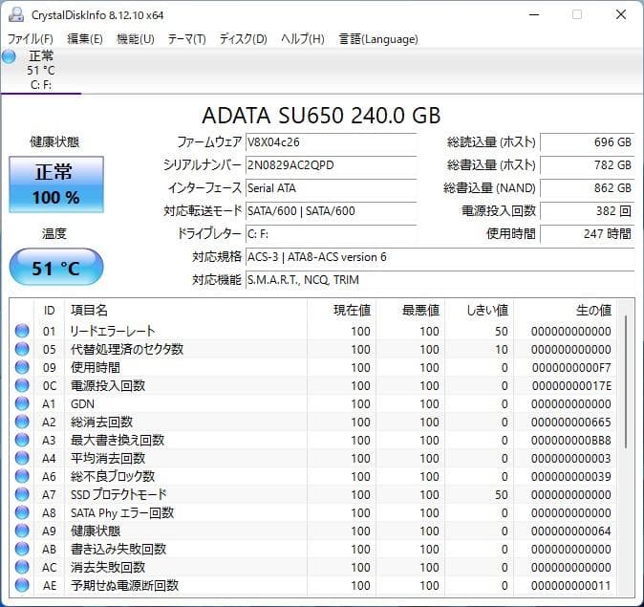Click the status orb for row 09 使用時間
Image resolution: width=644 pixels, height=607 pixels.
22,367
